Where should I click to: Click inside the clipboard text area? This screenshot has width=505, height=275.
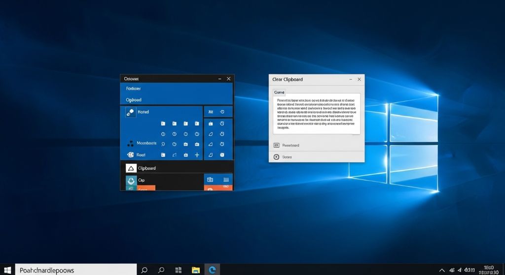[316, 114]
